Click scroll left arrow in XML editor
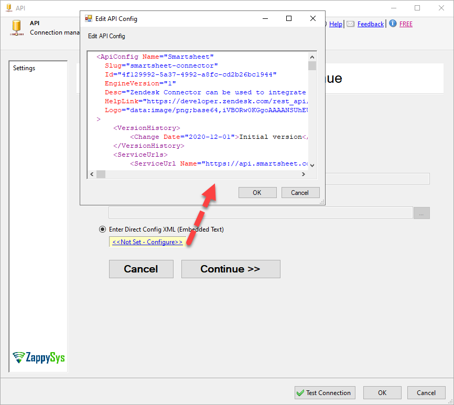Image resolution: width=454 pixels, height=405 pixels. click(92, 174)
